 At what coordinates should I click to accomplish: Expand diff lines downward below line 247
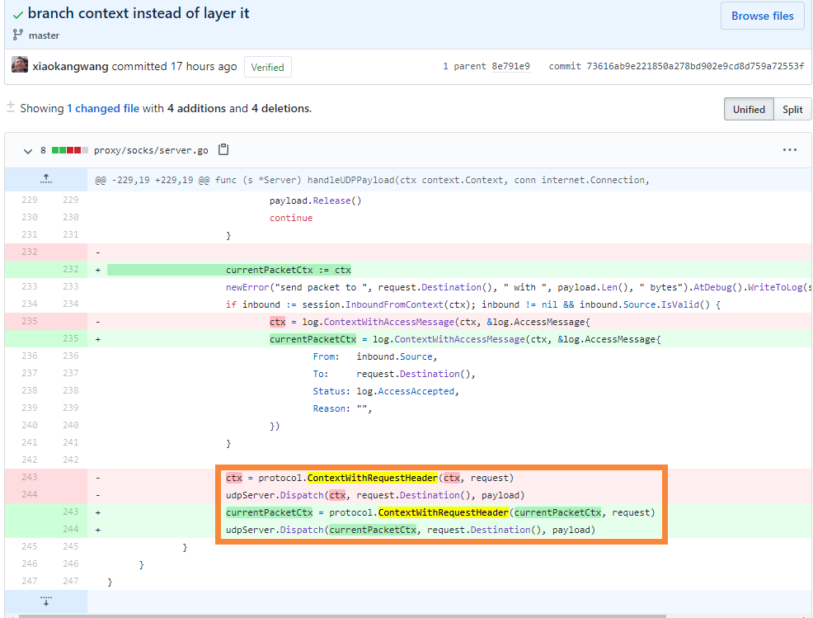pos(46,601)
